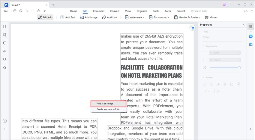Click the PDF to Word floating icon
Screen dimensions: 255x140
pyautogui.click(x=192, y=28)
